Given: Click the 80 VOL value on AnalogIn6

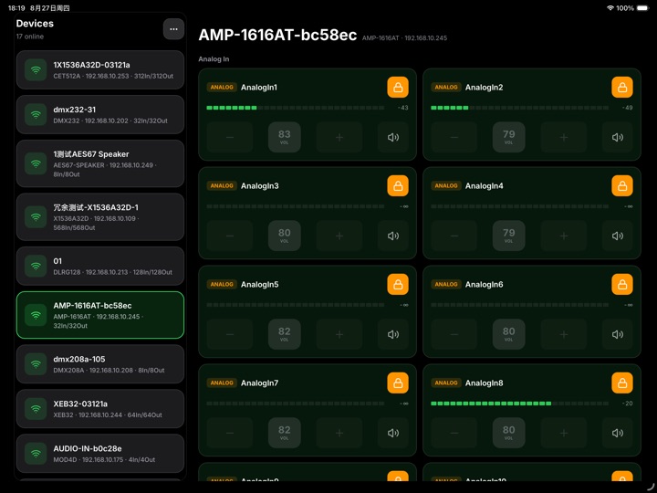Looking at the screenshot, I should click(x=508, y=334).
